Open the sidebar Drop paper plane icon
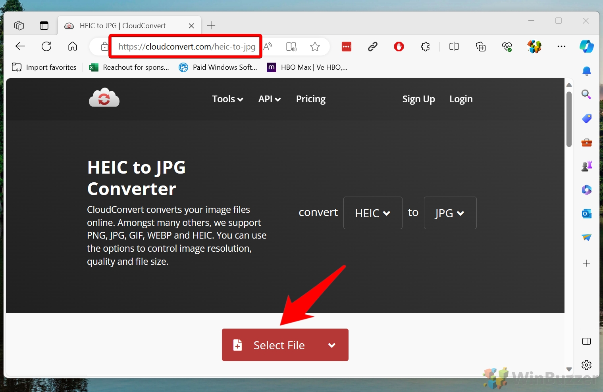The width and height of the screenshot is (603, 392). [x=586, y=237]
